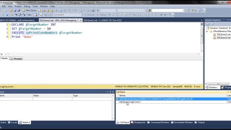Click the Copy icon in toolbar

(60, 10)
